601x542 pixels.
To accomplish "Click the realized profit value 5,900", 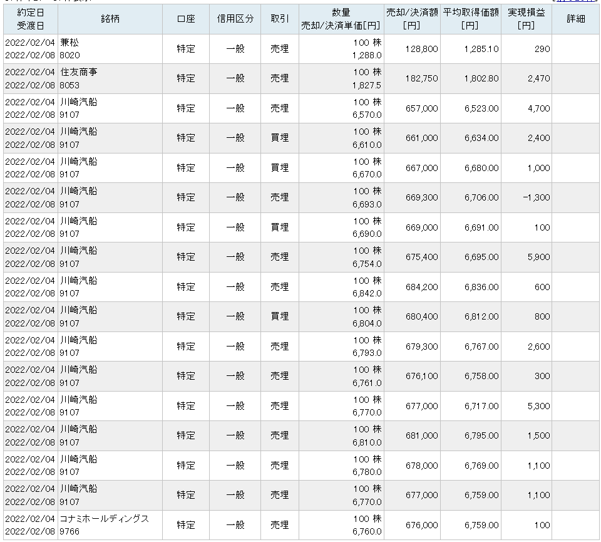I will (x=539, y=257).
